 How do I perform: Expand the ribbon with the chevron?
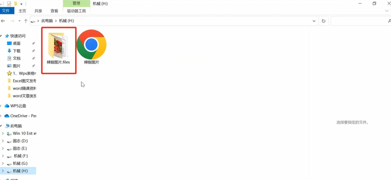coord(386,11)
